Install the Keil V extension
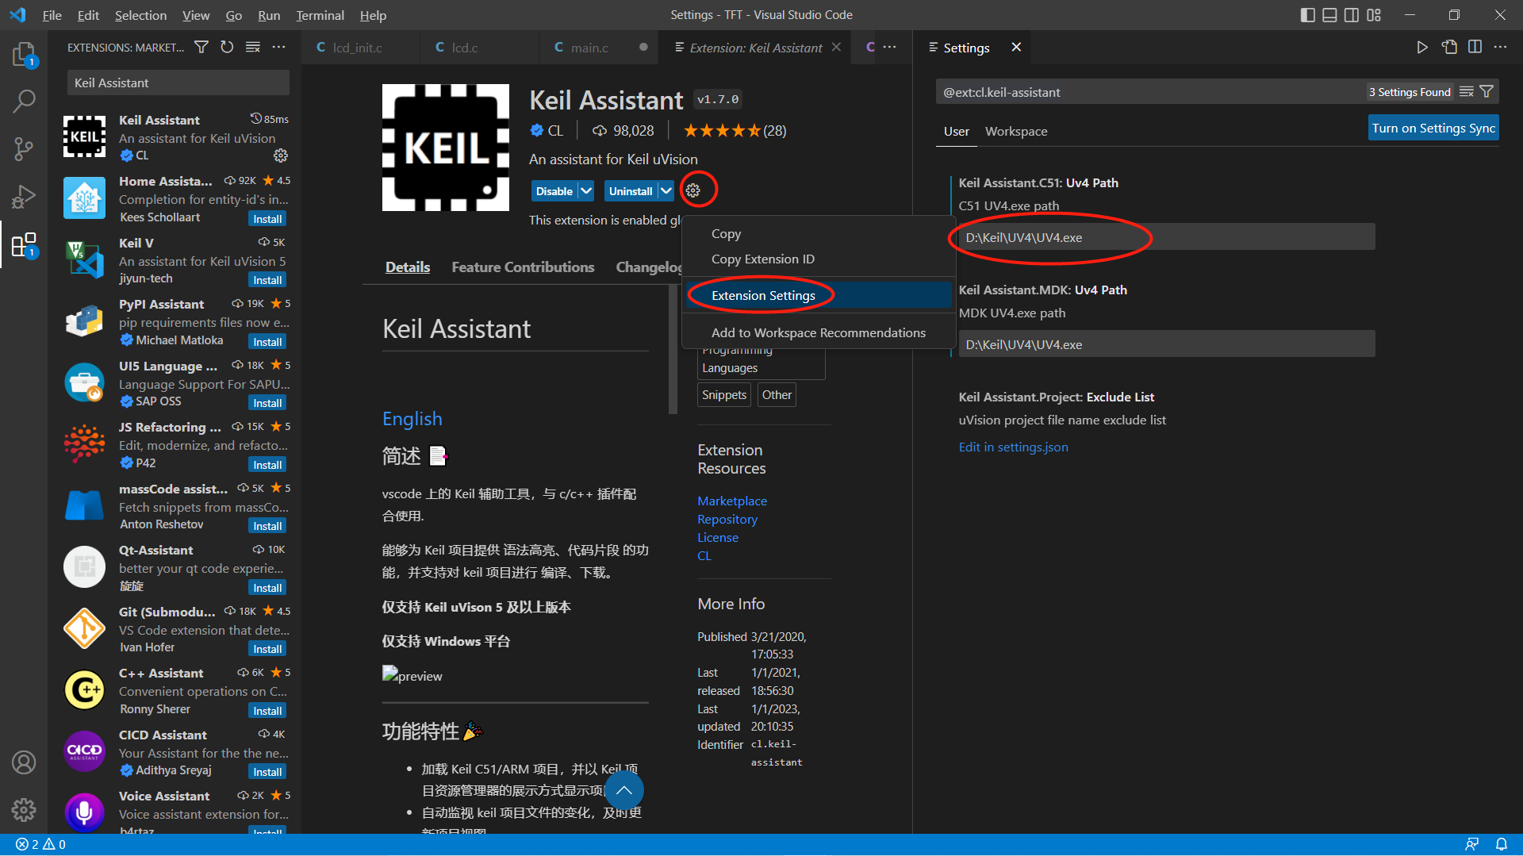This screenshot has width=1523, height=856. (x=267, y=280)
